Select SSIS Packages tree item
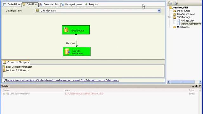 point(184,17)
